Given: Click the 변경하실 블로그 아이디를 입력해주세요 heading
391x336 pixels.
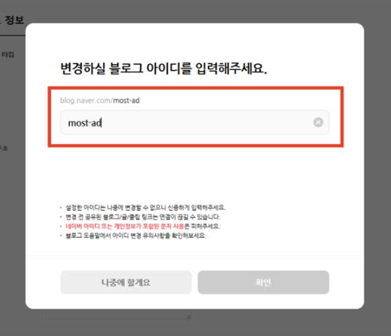Looking at the screenshot, I should click(x=164, y=68).
